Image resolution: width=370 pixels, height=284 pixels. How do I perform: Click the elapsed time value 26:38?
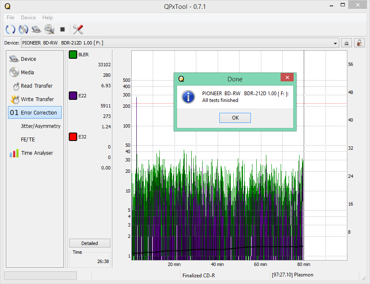pos(103,261)
